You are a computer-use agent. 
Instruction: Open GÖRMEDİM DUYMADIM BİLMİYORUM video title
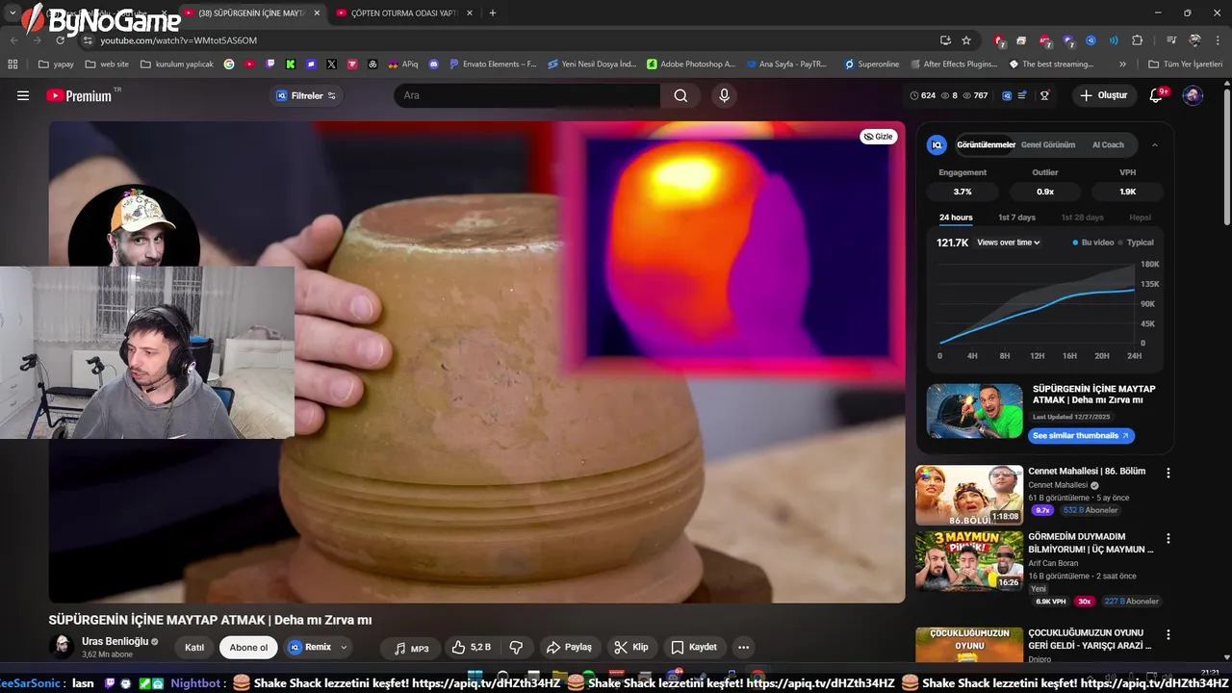click(x=1091, y=543)
